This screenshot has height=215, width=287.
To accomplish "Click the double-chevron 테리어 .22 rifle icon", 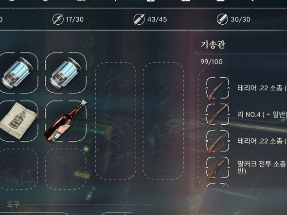I will coord(218,141).
